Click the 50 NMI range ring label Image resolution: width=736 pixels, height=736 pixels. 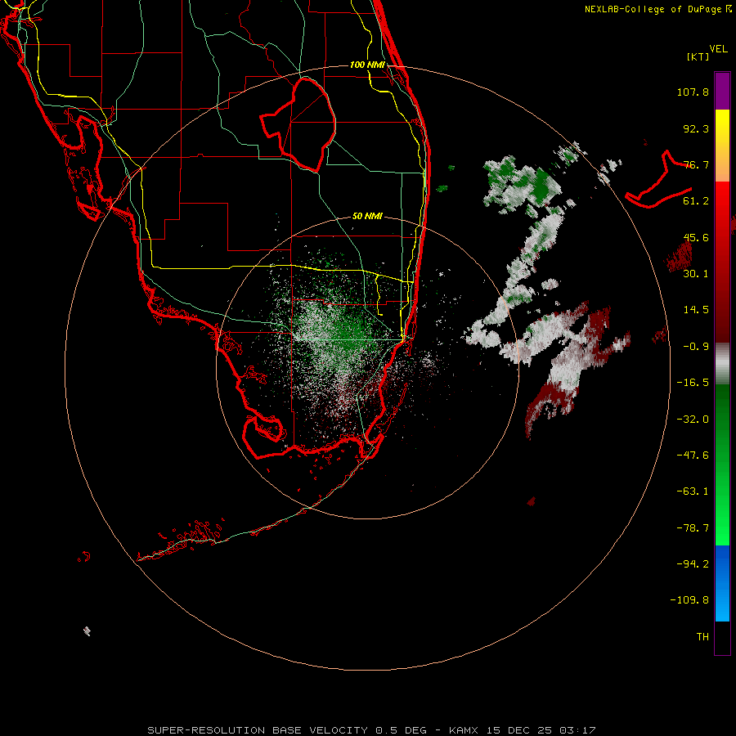click(367, 217)
